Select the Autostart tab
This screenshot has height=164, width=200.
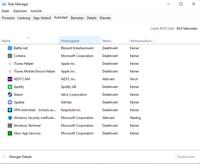pos(61,17)
